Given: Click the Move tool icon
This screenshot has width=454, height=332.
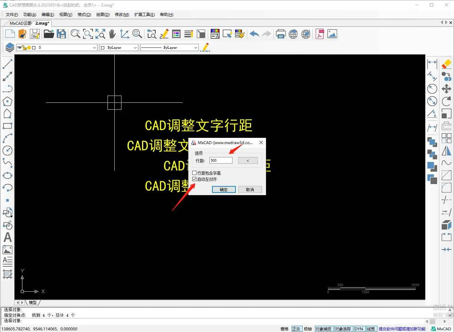Looking at the screenshot, I should [447, 89].
